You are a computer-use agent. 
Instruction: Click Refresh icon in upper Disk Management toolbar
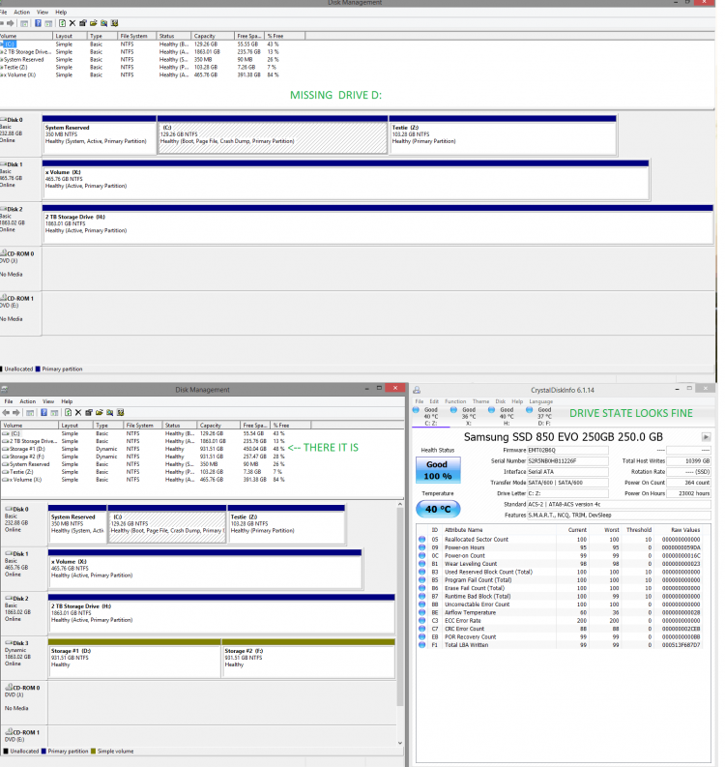click(x=62, y=23)
